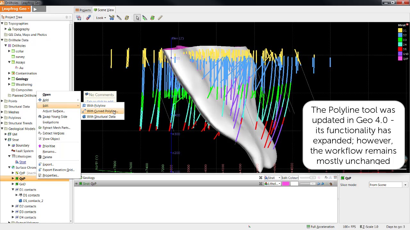Select the Topography tree item
The height and width of the screenshot is (230, 410).
tap(20, 29)
